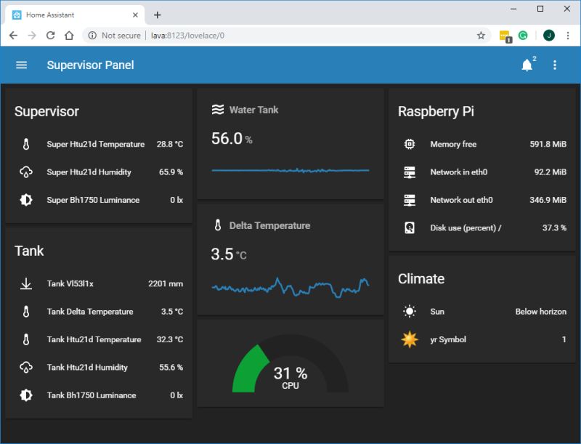
Task: Click the Super Htu21d Humidity icon
Action: (x=26, y=172)
